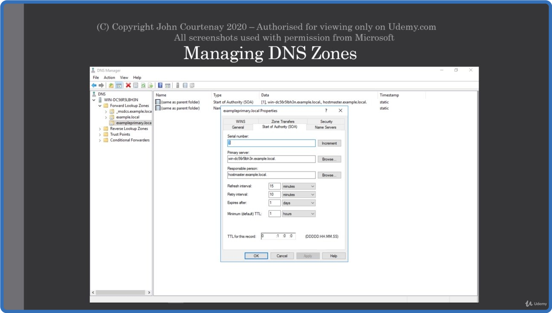Open the Refresh interval units dropdown

298,187
